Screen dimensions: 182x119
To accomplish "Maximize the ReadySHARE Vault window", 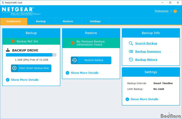I will tap(170, 2).
